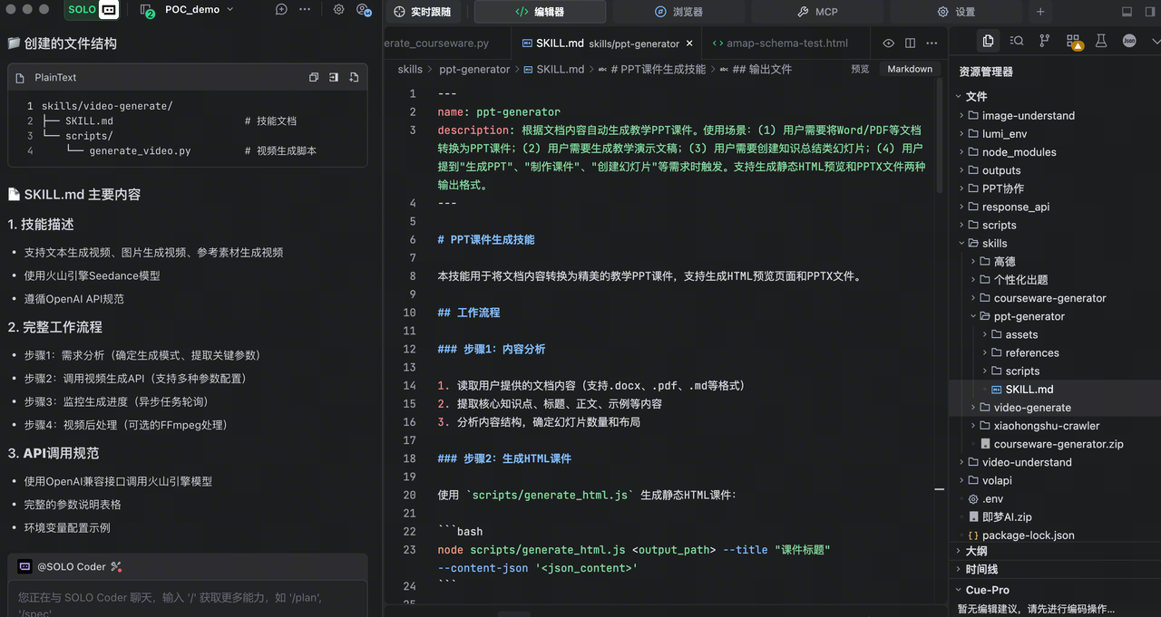Add the PlainText code block to a new file

353,78
